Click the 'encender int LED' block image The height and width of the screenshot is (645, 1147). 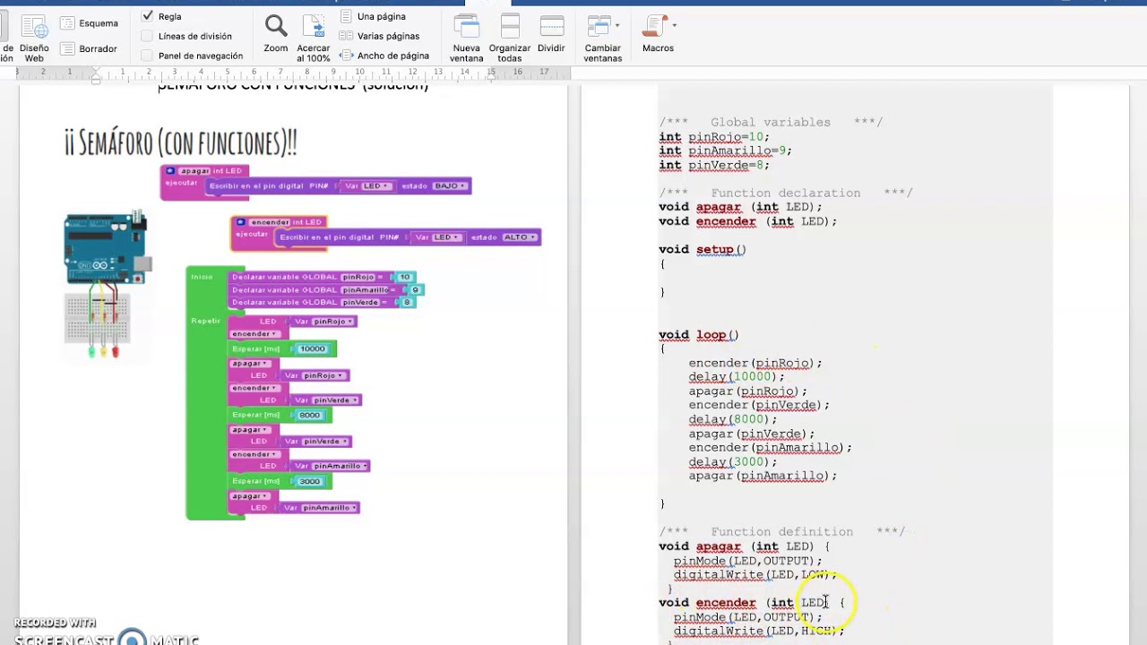pos(386,233)
